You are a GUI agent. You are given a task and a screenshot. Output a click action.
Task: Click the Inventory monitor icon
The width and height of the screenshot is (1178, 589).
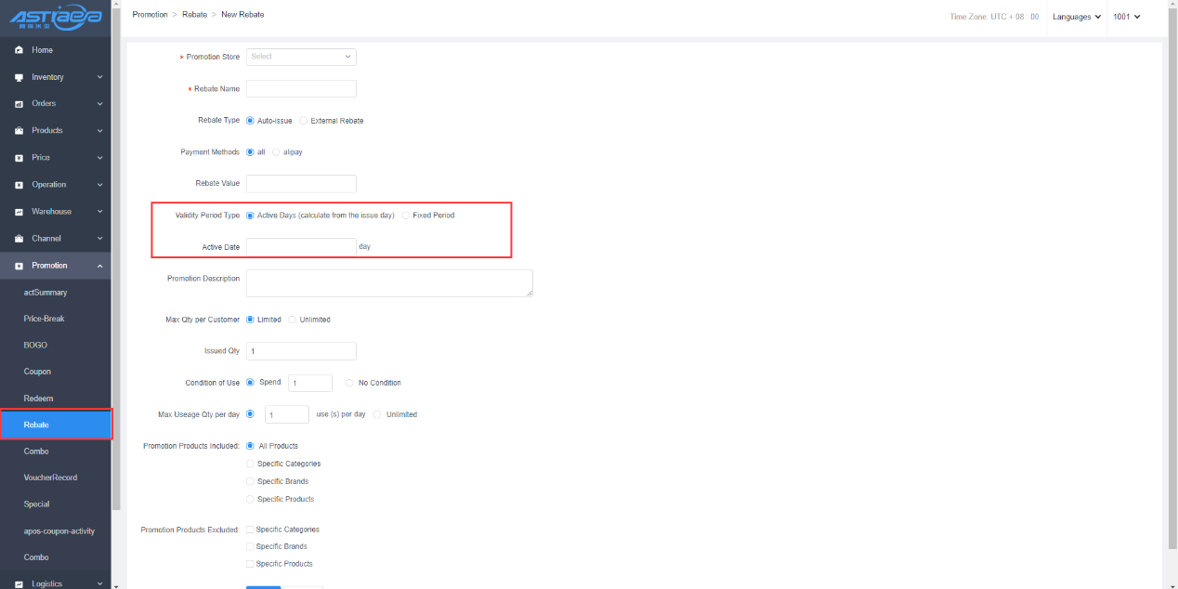[19, 77]
